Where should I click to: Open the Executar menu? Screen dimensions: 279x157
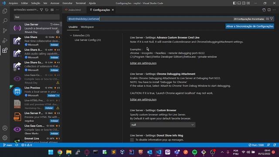click(68, 3)
